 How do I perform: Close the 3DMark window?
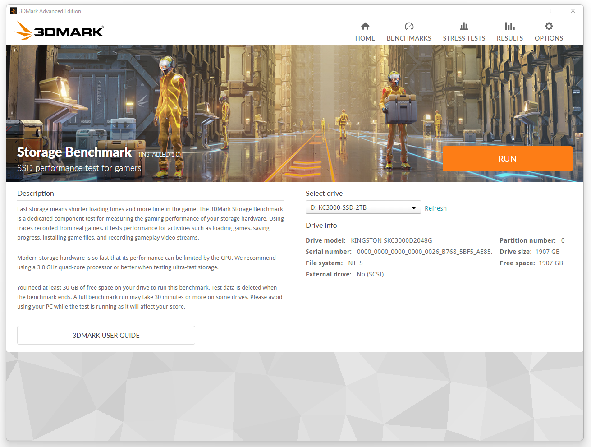point(573,11)
